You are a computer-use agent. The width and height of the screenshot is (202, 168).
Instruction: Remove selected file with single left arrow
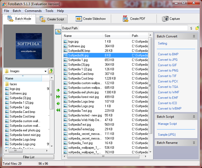tap(58, 103)
